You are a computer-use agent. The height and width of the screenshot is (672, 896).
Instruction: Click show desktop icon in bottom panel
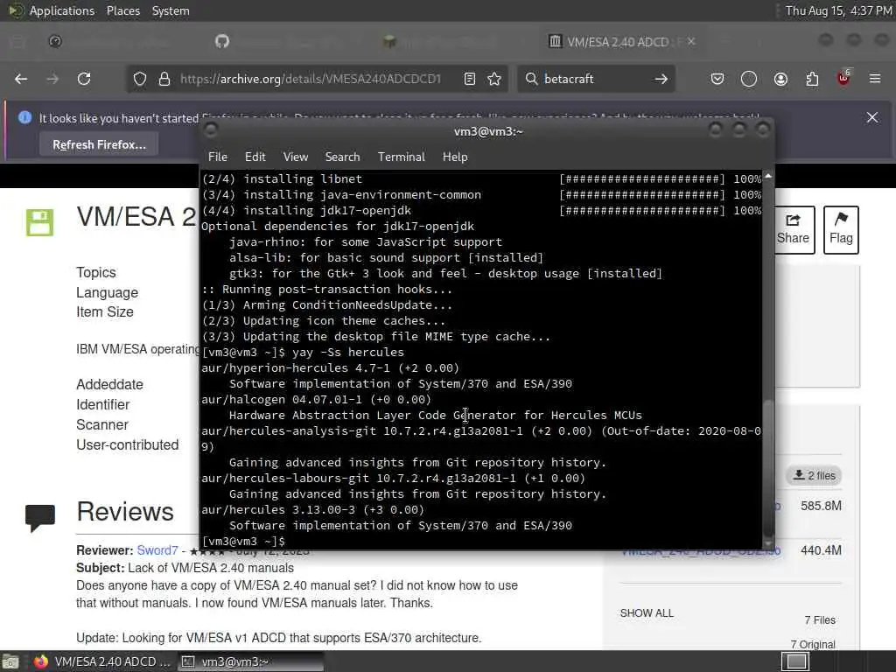click(10, 661)
